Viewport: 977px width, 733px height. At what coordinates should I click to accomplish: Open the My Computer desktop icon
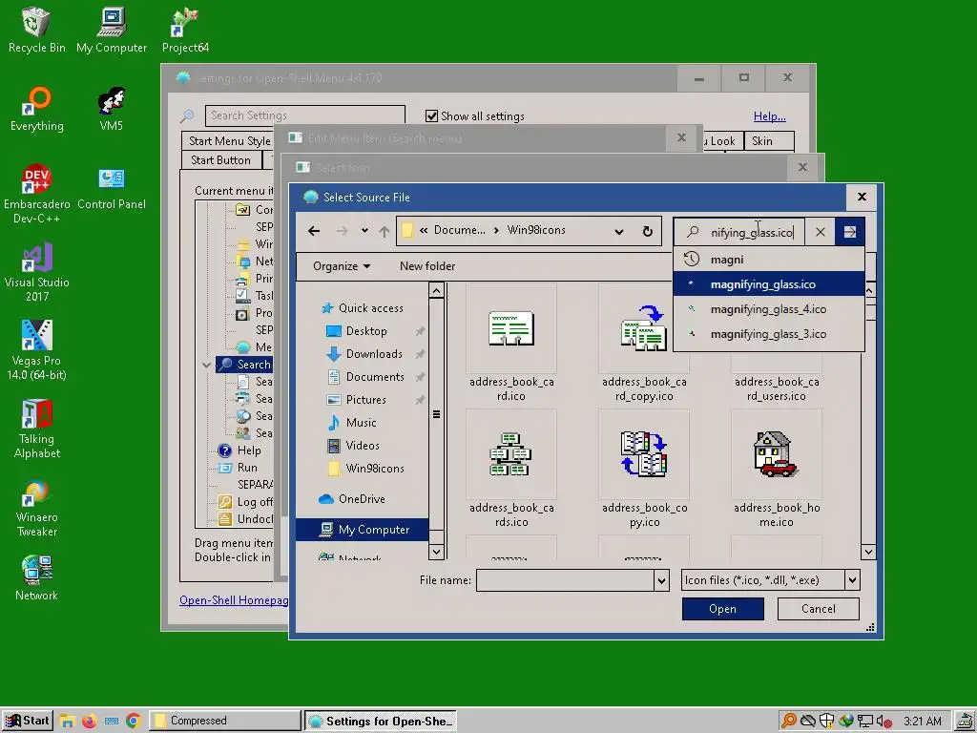click(112, 30)
